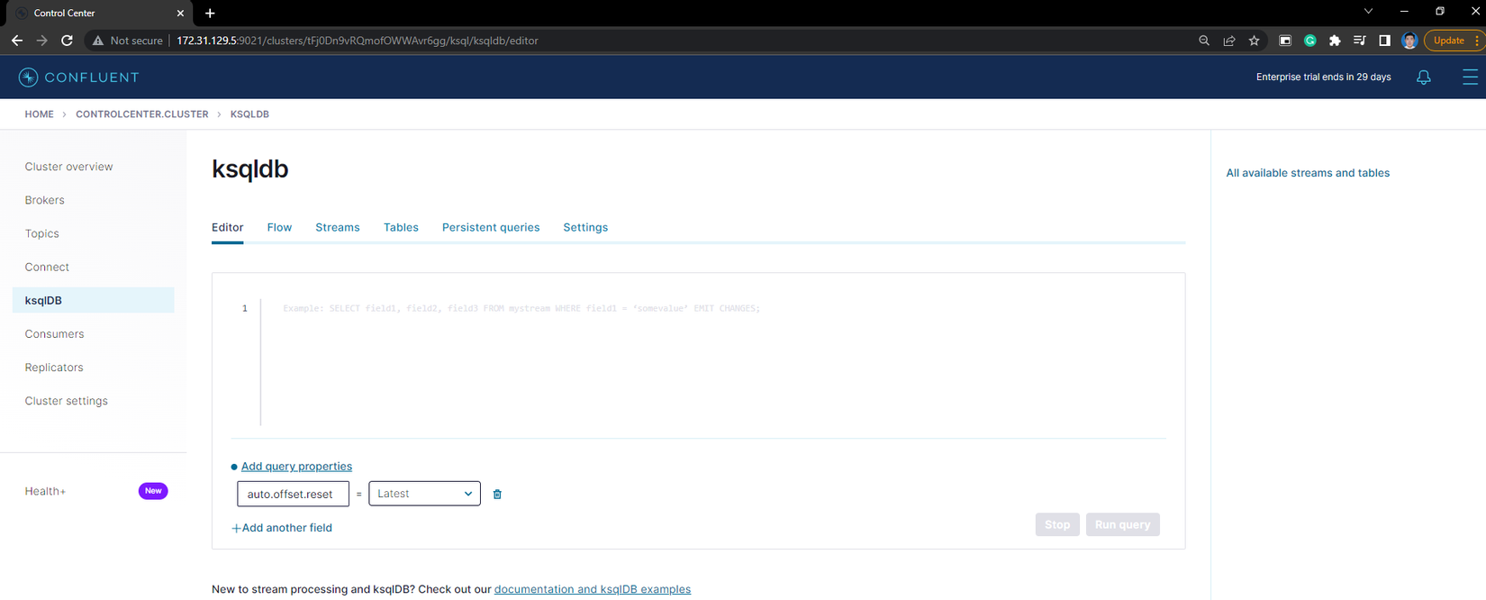Click the CONTROLCENTER.CLUSTER breadcrumb
Viewport: 1486px width, 600px height.
pyautogui.click(x=141, y=114)
